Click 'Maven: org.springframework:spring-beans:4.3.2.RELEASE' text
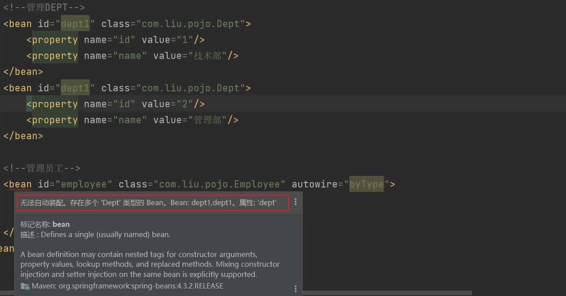Screen dimensions: 566x296 [127, 286]
